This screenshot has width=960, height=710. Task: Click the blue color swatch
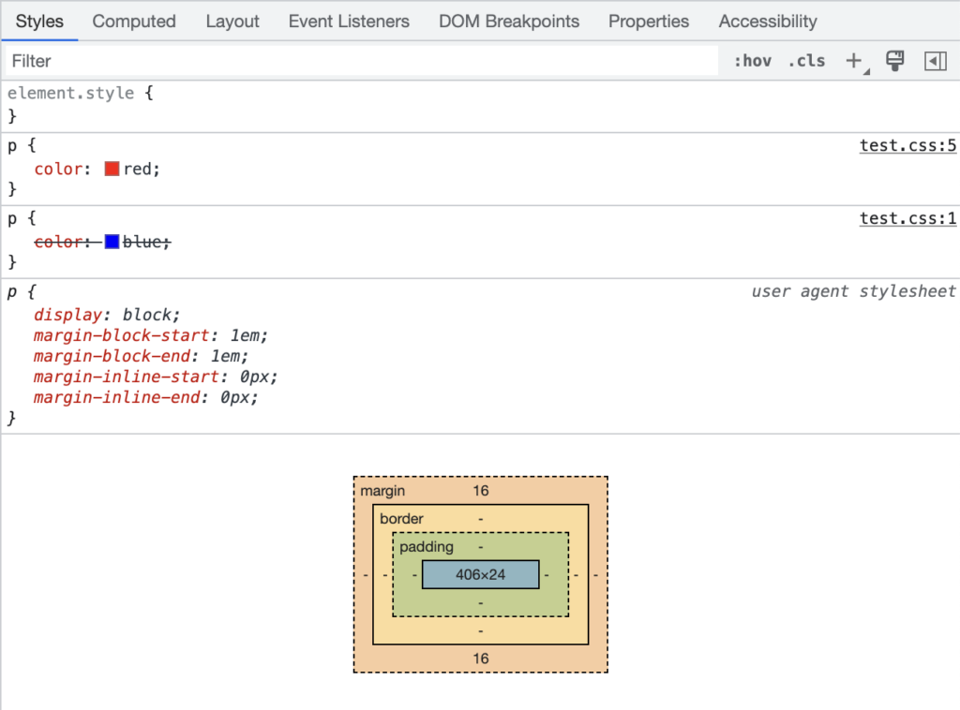[112, 242]
